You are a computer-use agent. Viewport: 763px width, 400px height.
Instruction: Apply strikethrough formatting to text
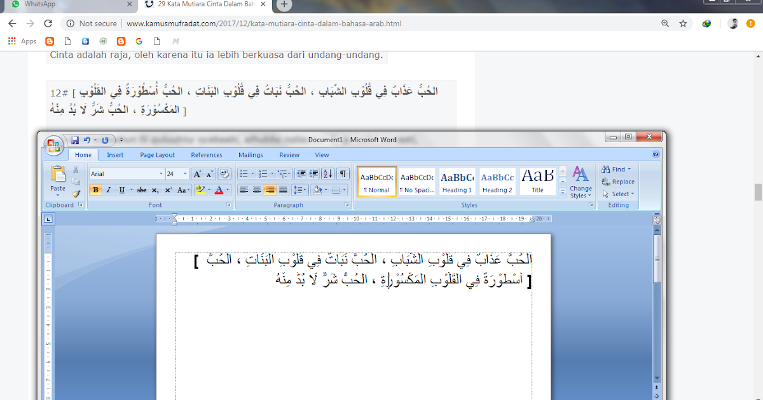(141, 190)
